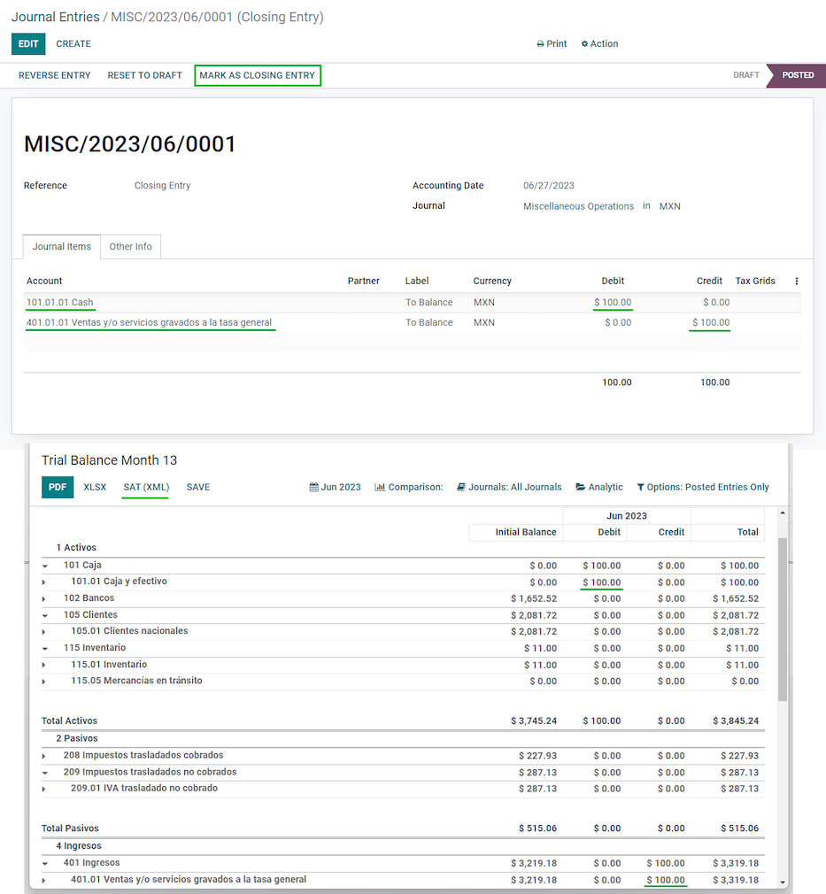Click the Action gear icon
Screen dimensions: 826x894
pos(586,43)
